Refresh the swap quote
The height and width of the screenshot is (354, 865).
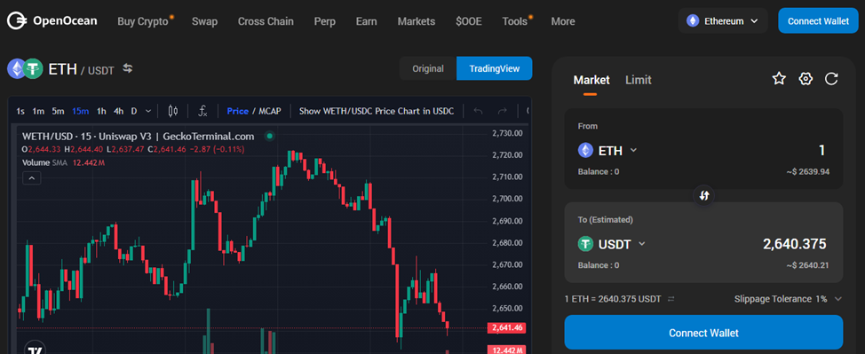point(831,79)
